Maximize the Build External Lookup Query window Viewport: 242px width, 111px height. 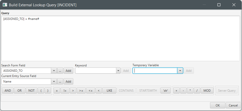coord(219,5)
